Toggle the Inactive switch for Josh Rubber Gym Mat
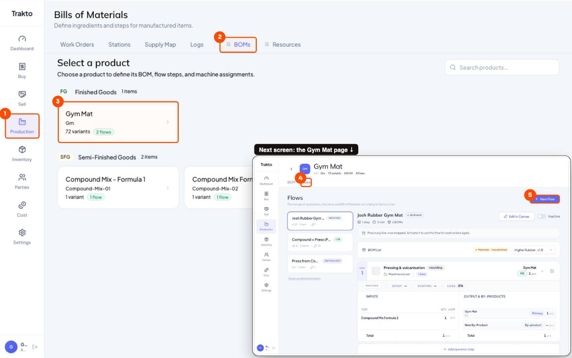Screen dimensions: 572x358 tap(542, 217)
